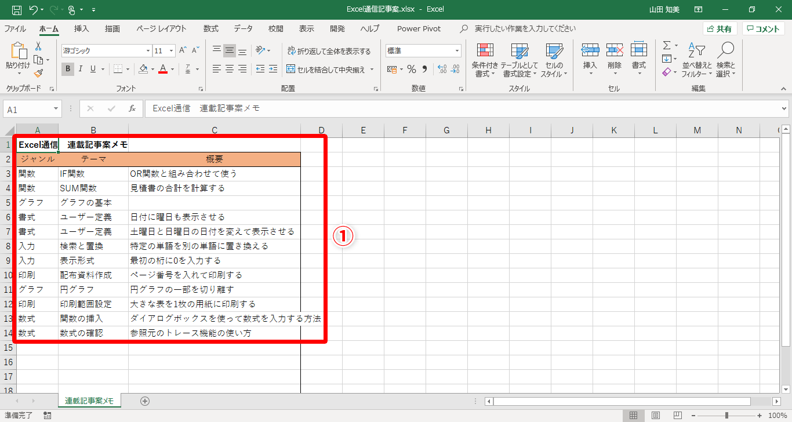Open the Power Pivot tab
Image resolution: width=792 pixels, height=422 pixels.
tap(419, 28)
